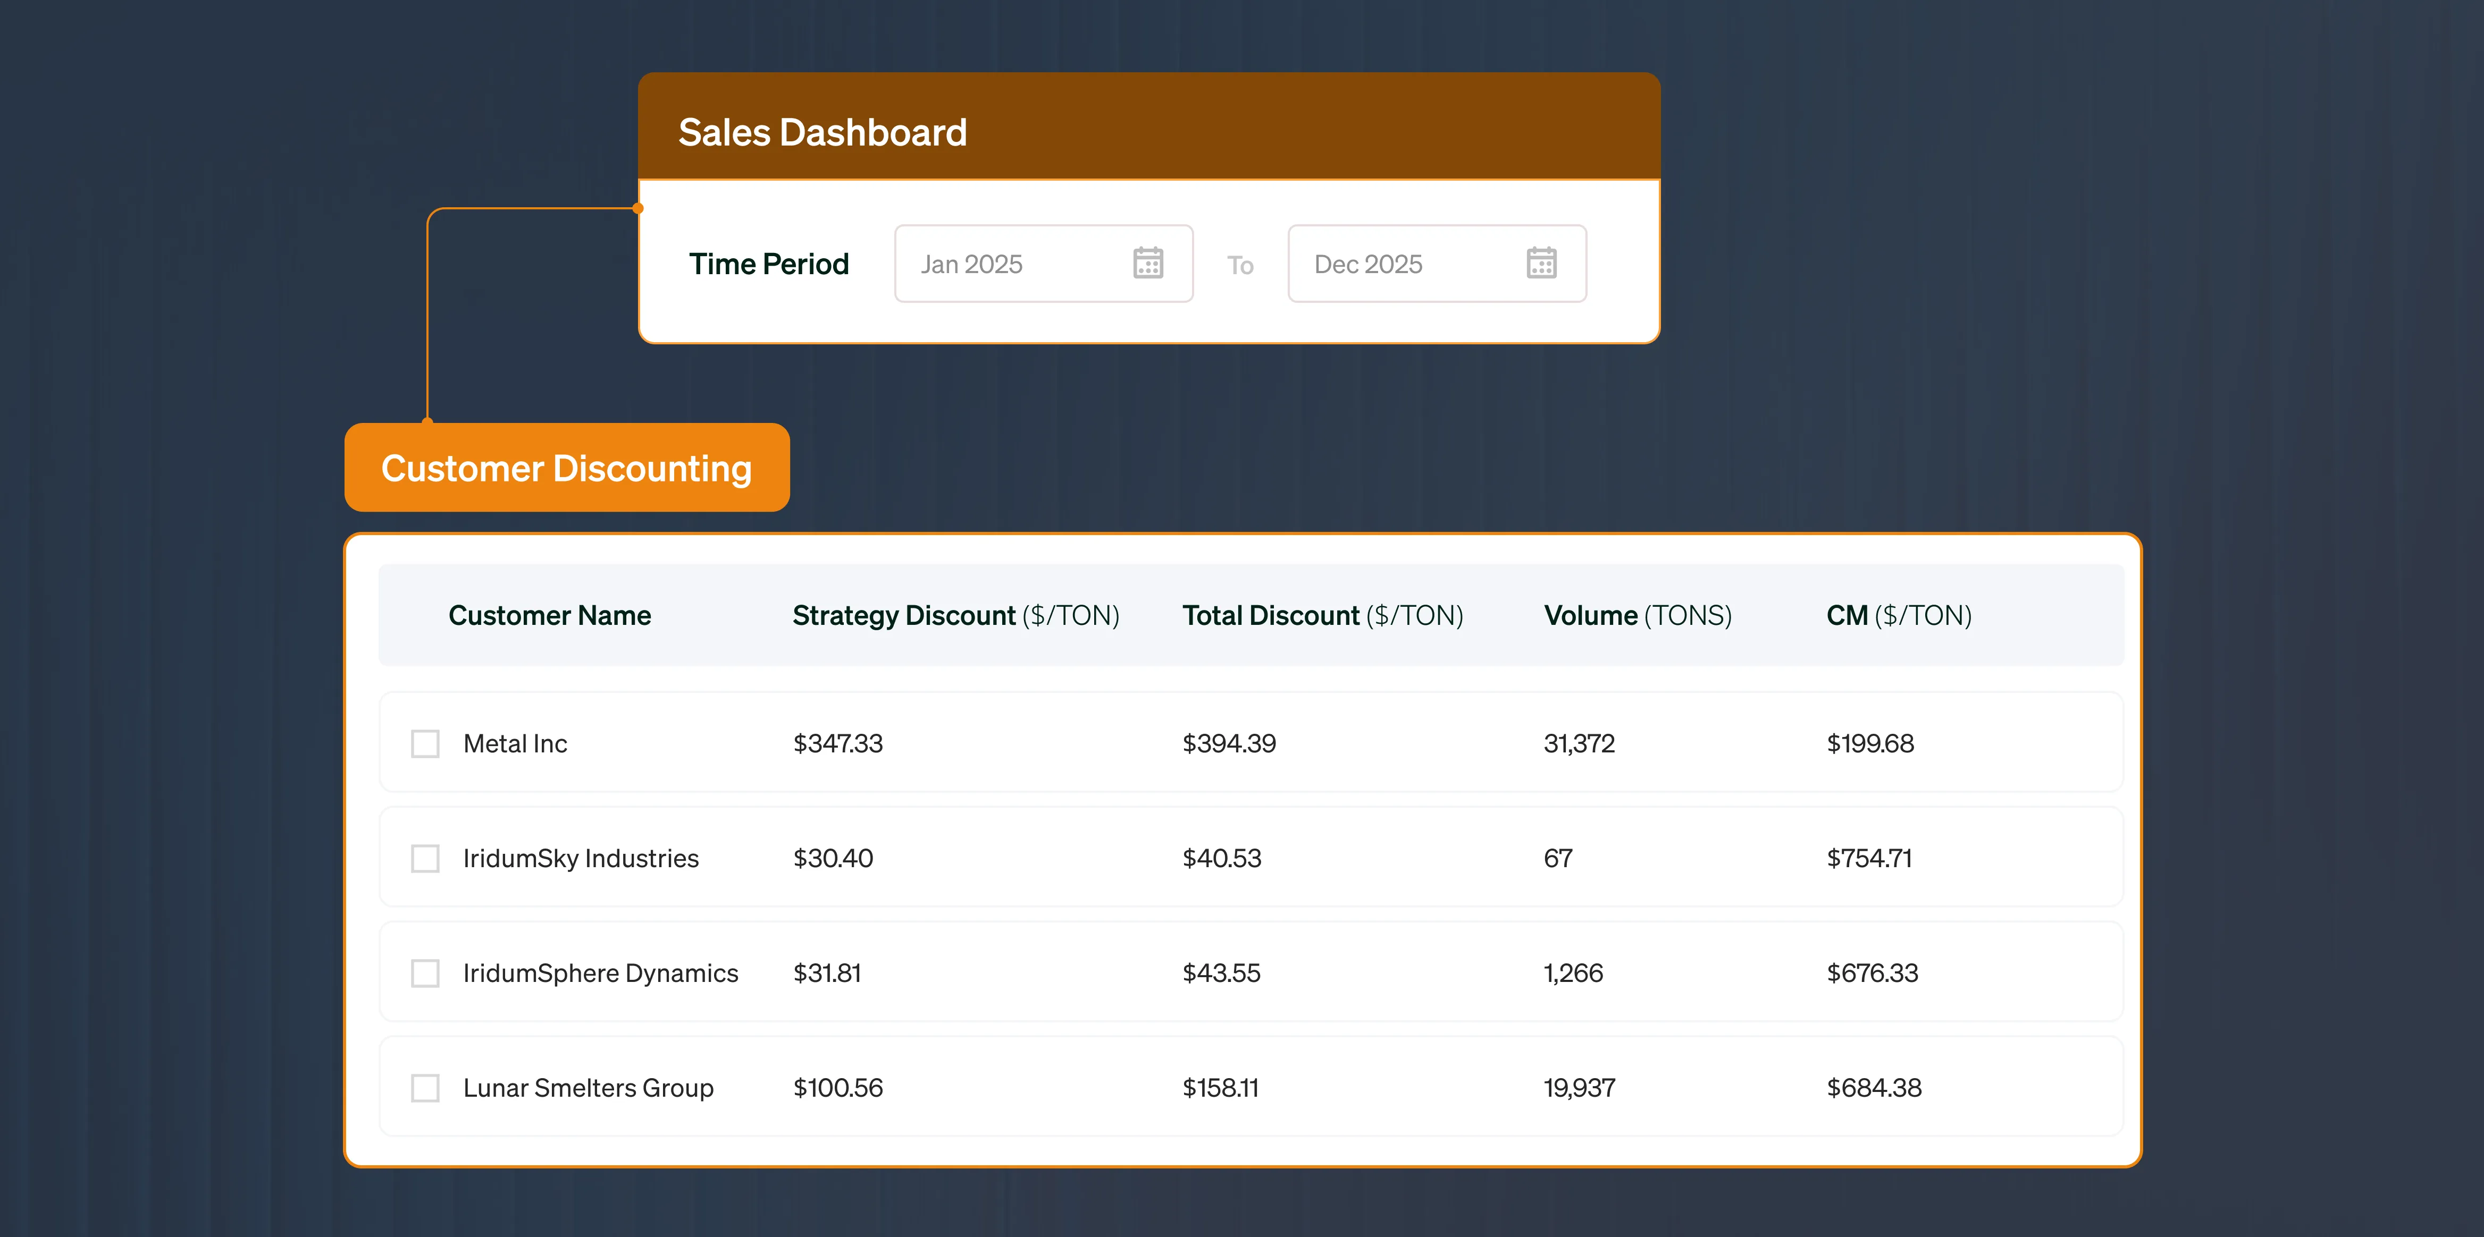Sort by the Customer Name column header
2484x1237 pixels.
[x=550, y=616]
